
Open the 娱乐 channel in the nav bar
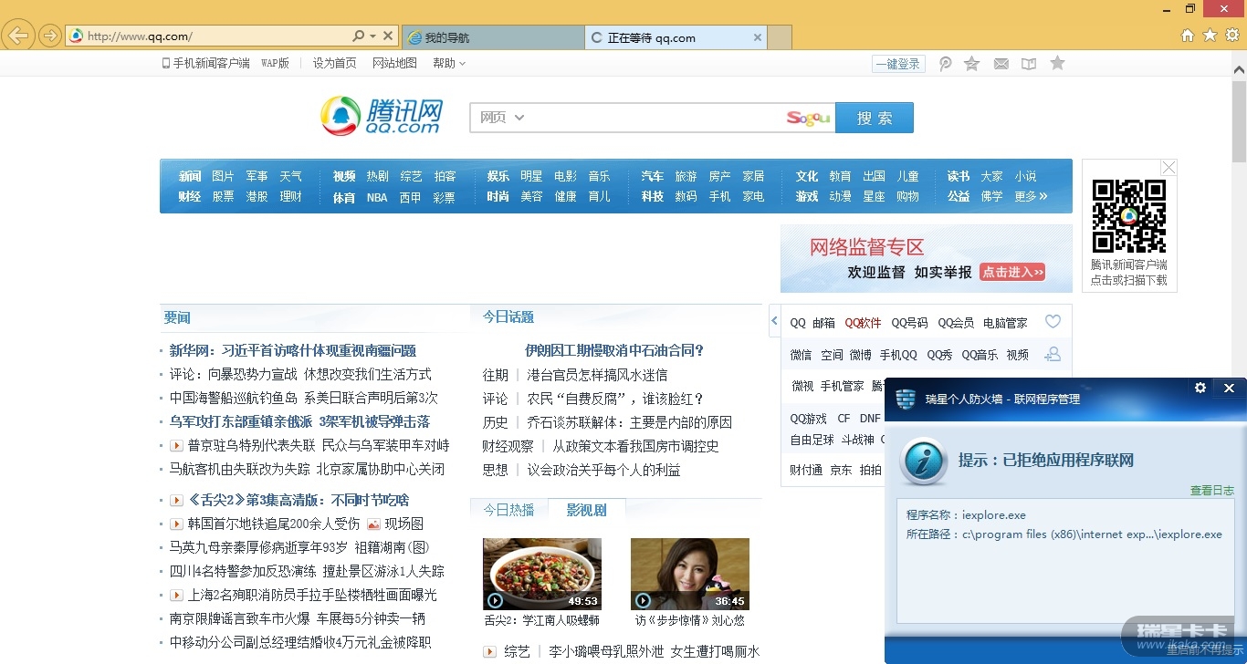click(x=498, y=176)
